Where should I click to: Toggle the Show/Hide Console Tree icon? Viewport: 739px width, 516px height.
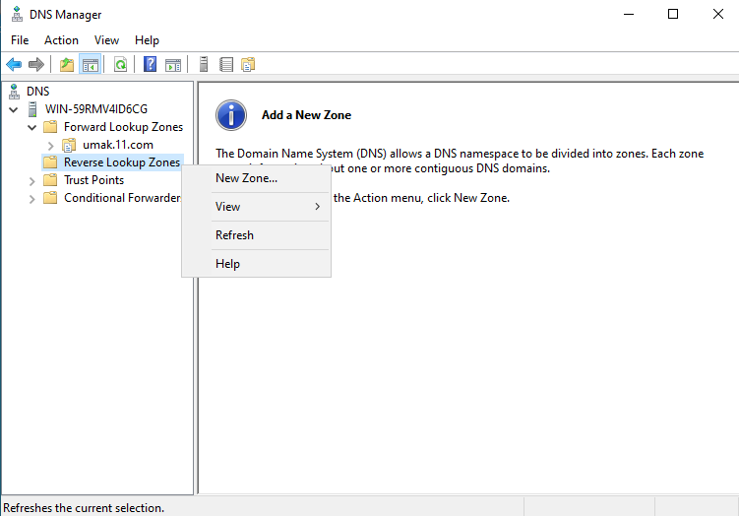click(x=90, y=64)
